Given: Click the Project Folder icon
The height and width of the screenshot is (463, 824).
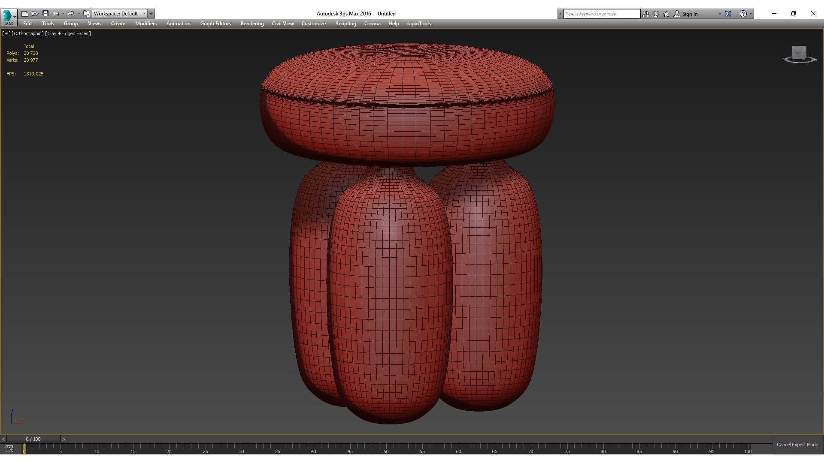Looking at the screenshot, I should [x=86, y=14].
